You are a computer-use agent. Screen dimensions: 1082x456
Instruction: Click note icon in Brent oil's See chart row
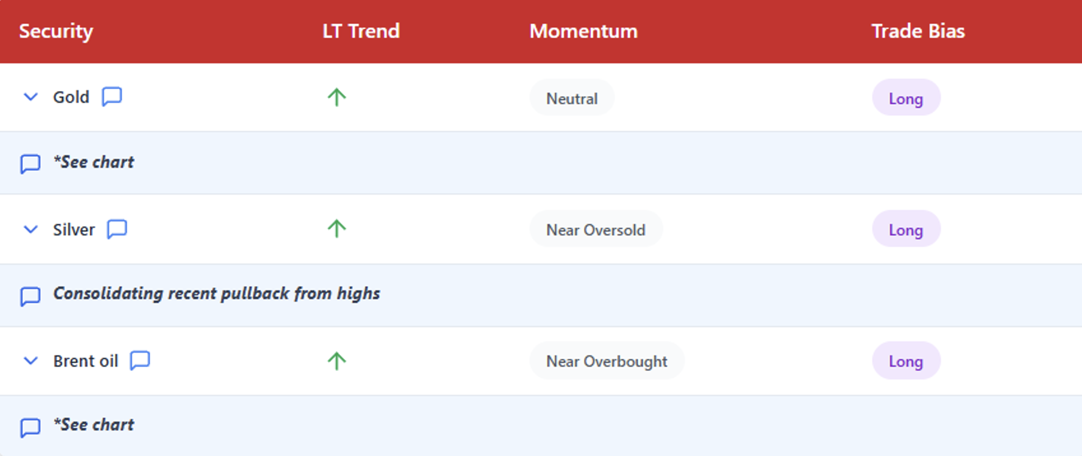tap(31, 427)
